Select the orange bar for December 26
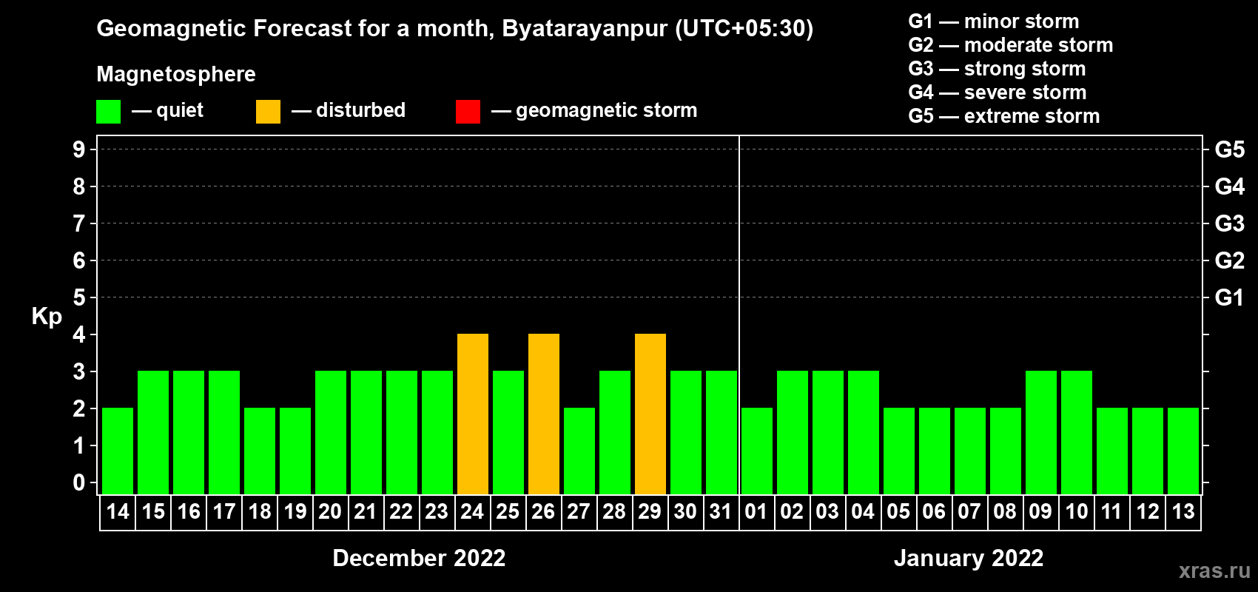The height and width of the screenshot is (592, 1258). click(x=544, y=414)
